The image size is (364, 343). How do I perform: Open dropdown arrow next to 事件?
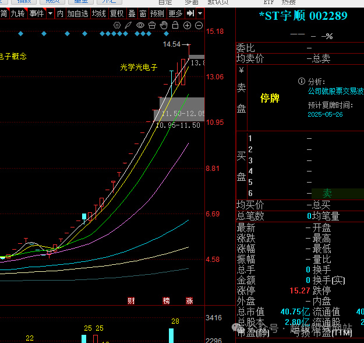[x=50, y=13]
